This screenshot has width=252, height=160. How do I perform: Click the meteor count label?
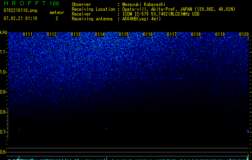[x=57, y=12]
